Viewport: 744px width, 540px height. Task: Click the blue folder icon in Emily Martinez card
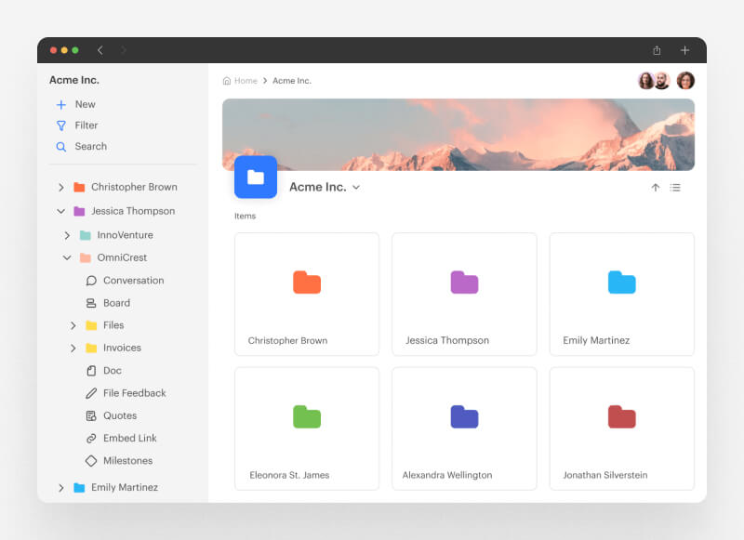point(622,283)
